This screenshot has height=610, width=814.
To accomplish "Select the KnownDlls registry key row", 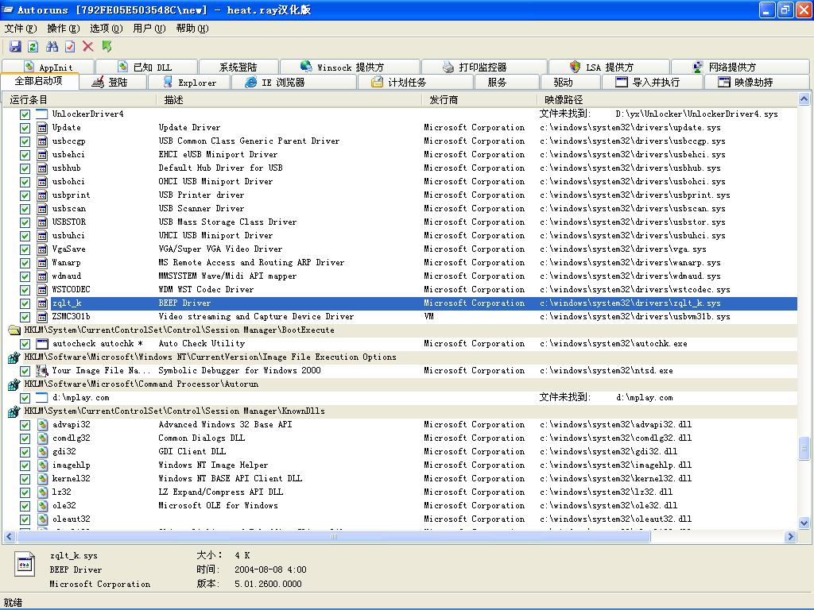I will (x=174, y=411).
